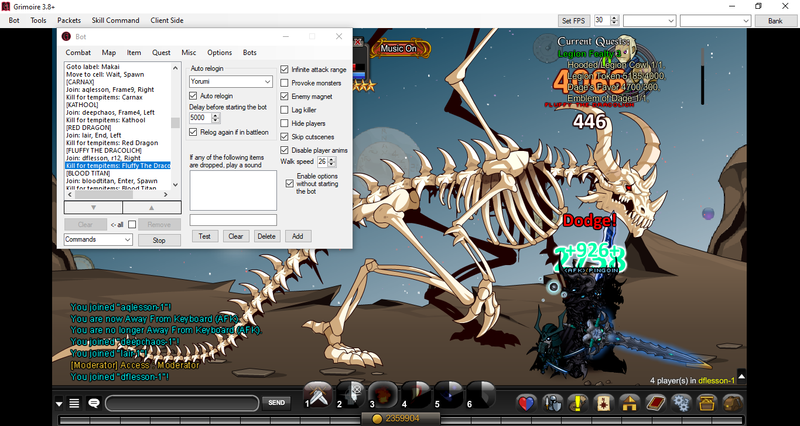Open the chat speech bubble icon
Image resolution: width=800 pixels, height=426 pixels.
coord(93,403)
